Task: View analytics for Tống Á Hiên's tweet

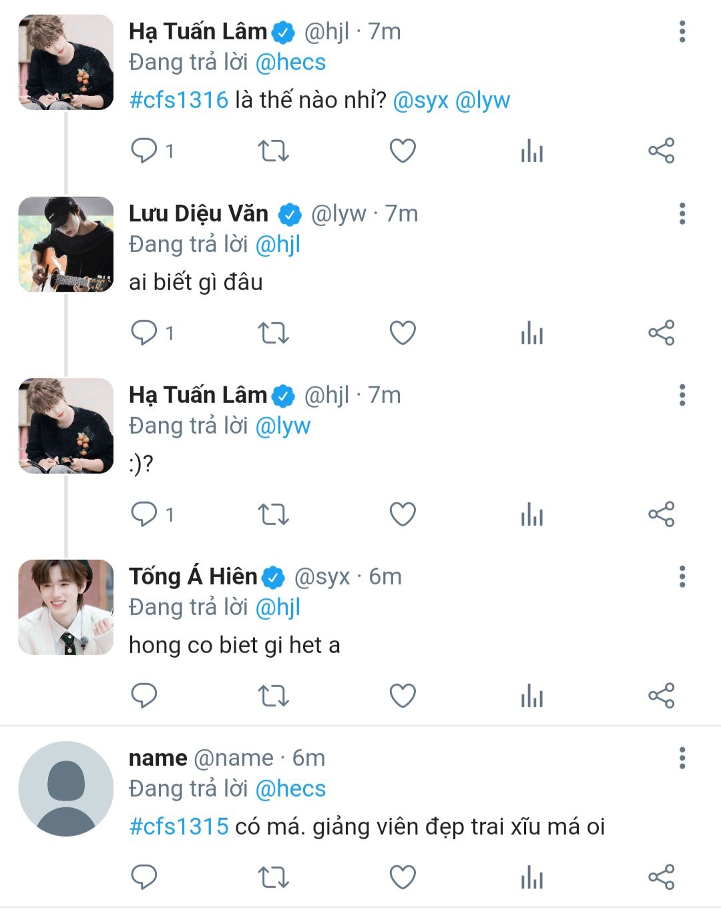Action: pyautogui.click(x=532, y=696)
